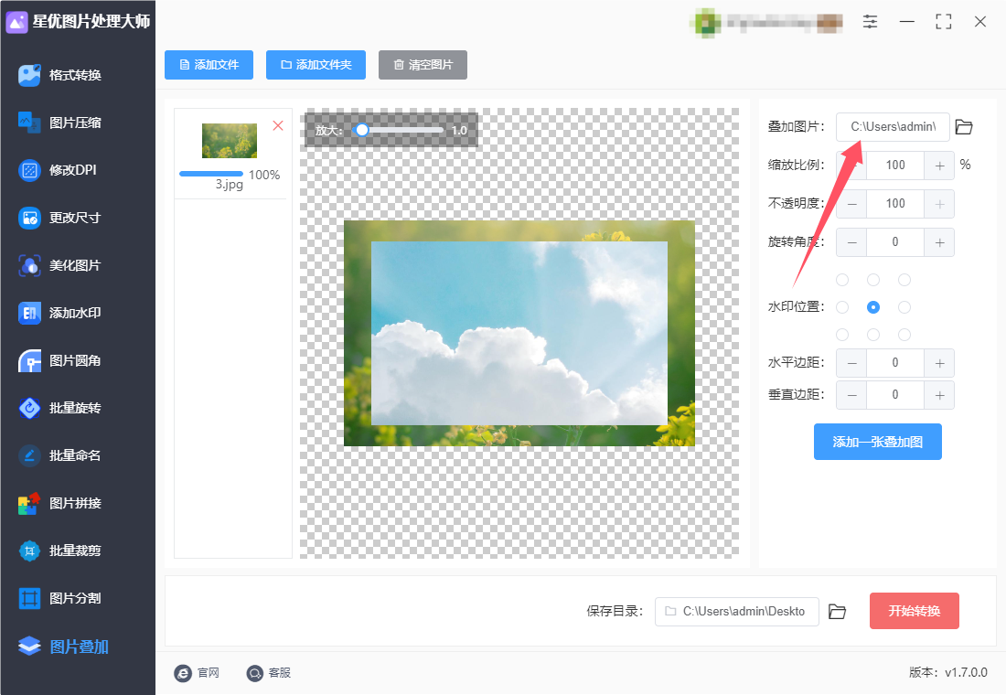The width and height of the screenshot is (1006, 695).
Task: Select the top-left 水印位置 radio button
Action: (x=842, y=280)
